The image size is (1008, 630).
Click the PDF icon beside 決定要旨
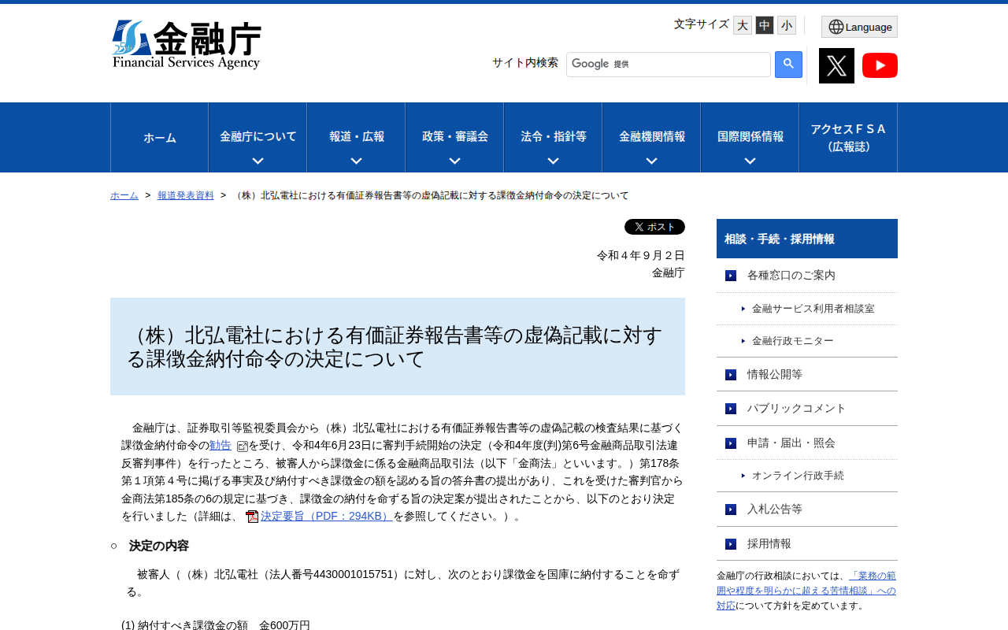[252, 517]
